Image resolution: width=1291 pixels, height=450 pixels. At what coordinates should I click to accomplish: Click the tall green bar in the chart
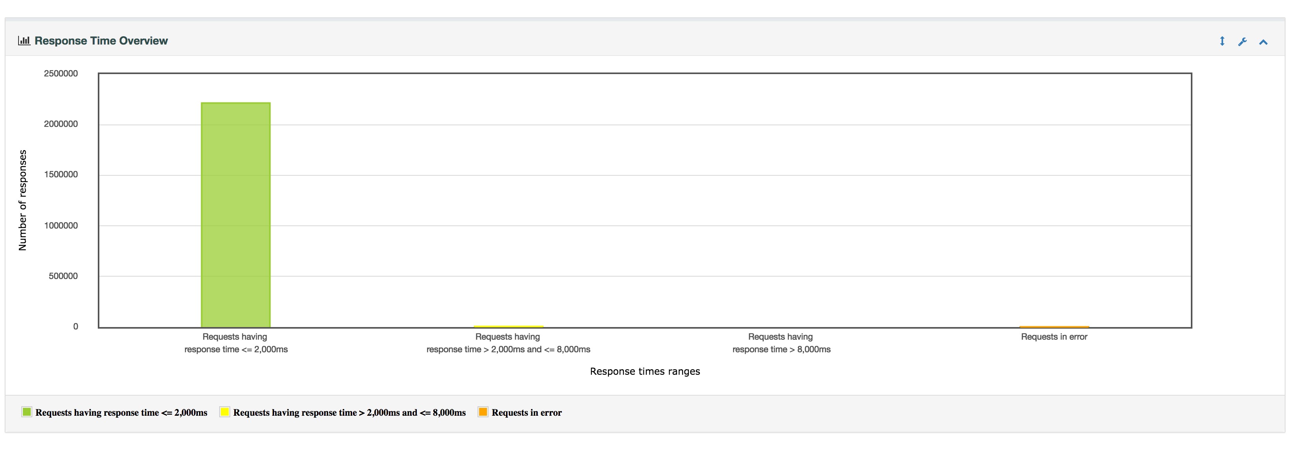coord(235,215)
